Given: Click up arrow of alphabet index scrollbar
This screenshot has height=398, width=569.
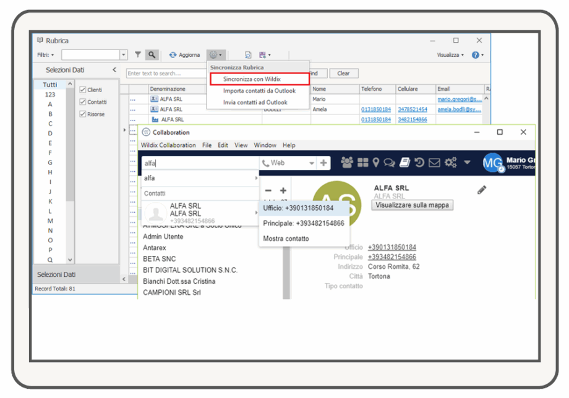Looking at the screenshot, I should pos(70,84).
